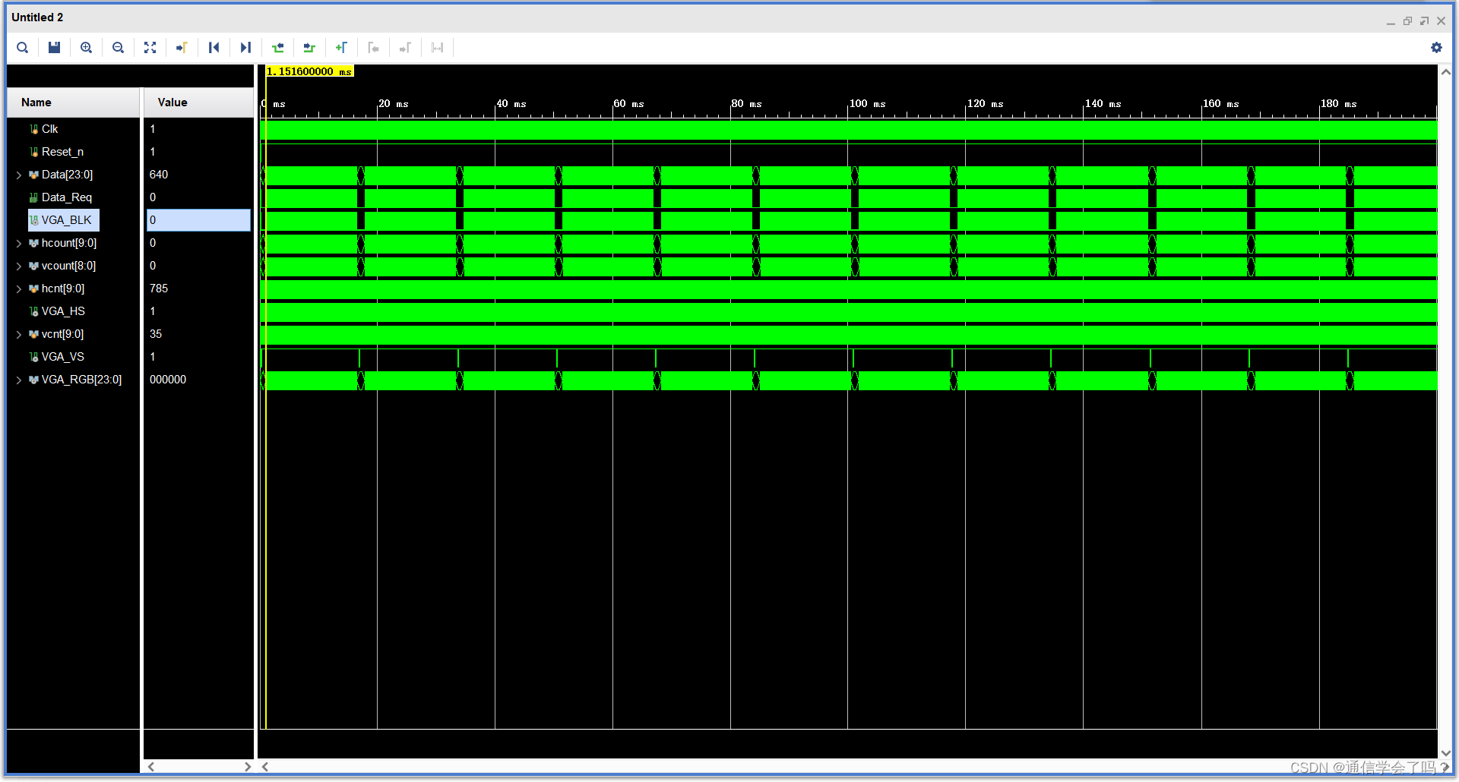The height and width of the screenshot is (782, 1459).
Task: Select the Reset_n signal
Action: tap(62, 152)
